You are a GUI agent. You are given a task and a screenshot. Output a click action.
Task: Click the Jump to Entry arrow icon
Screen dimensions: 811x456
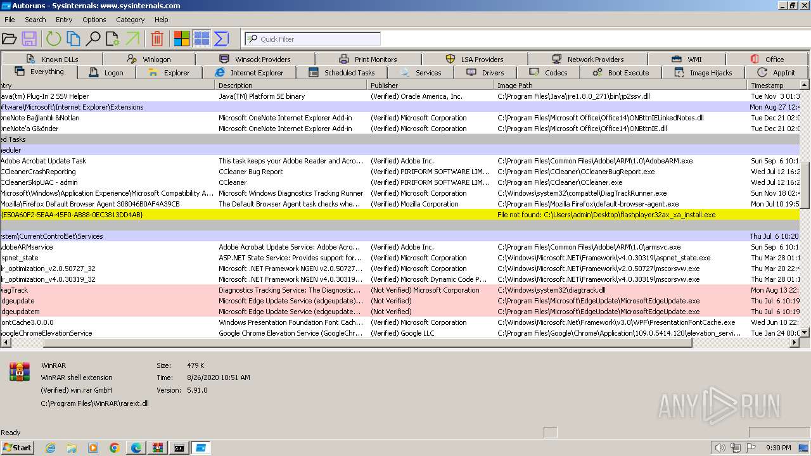[x=132, y=39]
